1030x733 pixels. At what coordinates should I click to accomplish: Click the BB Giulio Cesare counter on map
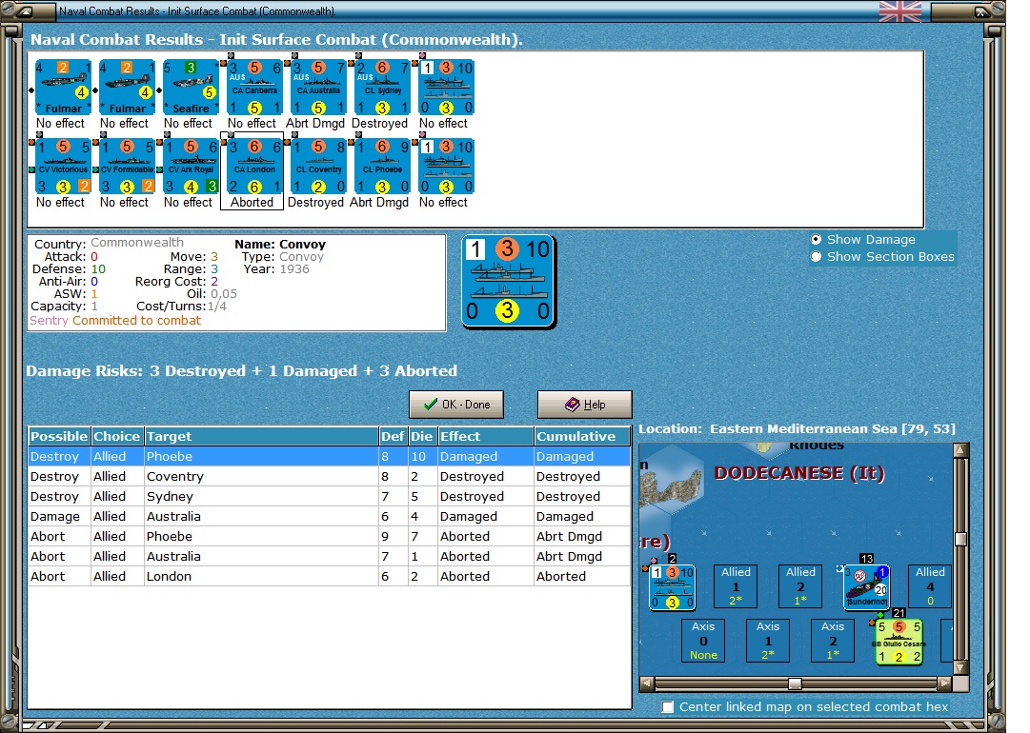[899, 642]
